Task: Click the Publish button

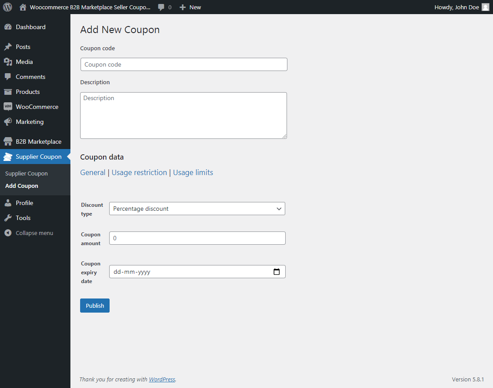Action: click(95, 306)
